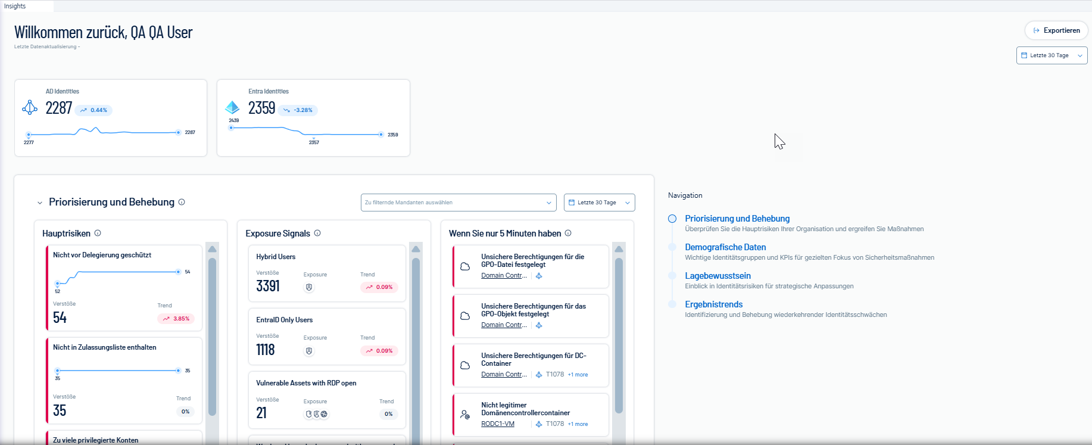The width and height of the screenshot is (1092, 445).
Task: Click up arrow of Exposure Signals scrollbar
Action: 416,249
